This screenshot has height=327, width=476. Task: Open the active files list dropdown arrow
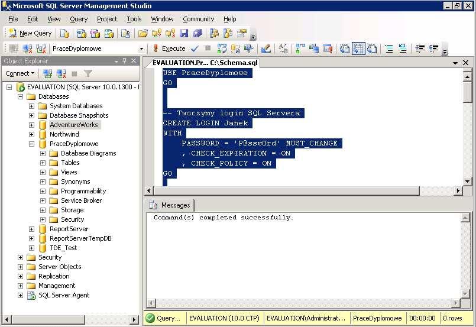pyautogui.click(x=455, y=63)
